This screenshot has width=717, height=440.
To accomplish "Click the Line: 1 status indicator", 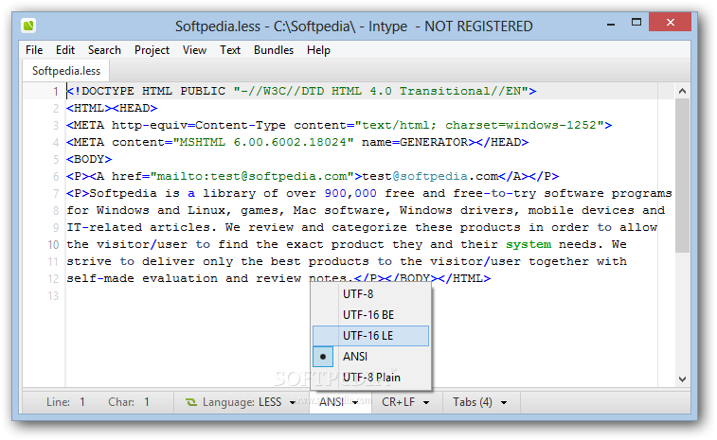I will click(65, 402).
